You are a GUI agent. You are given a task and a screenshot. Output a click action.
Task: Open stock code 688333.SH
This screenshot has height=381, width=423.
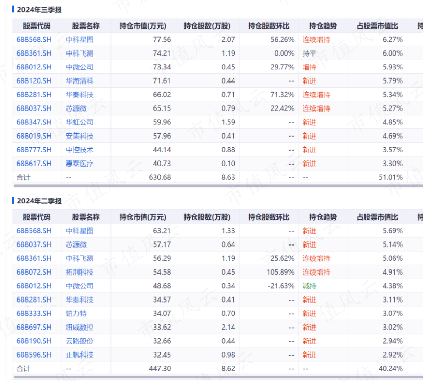[x=34, y=313]
